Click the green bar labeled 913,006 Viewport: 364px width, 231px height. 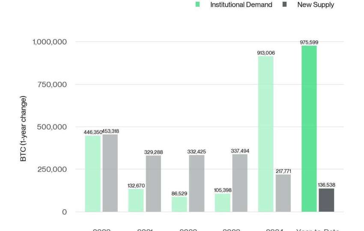click(266, 134)
